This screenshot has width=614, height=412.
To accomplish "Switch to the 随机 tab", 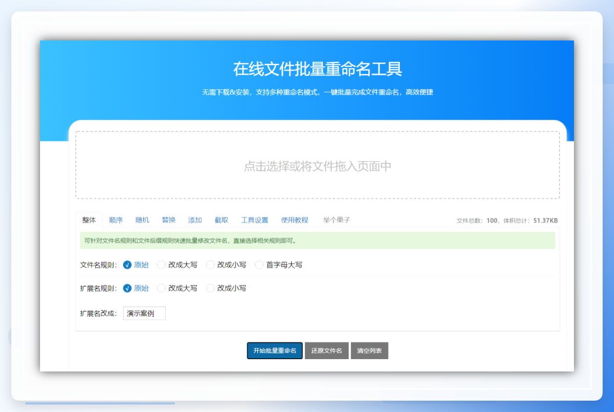I will pyautogui.click(x=142, y=220).
